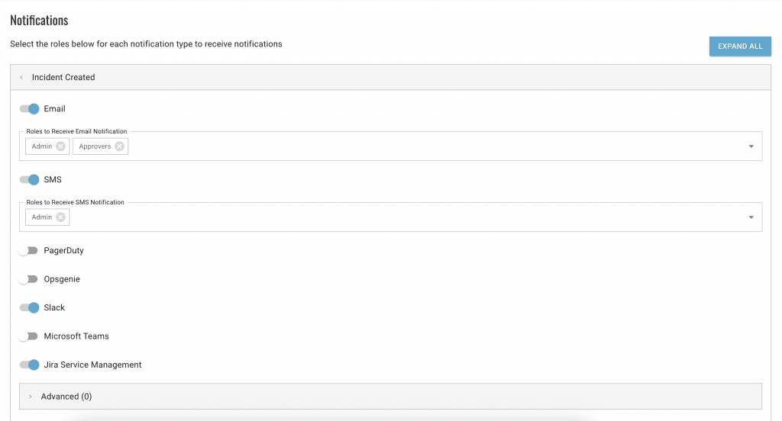Collapse the Incident Created section chevron
The height and width of the screenshot is (421, 782).
(21, 77)
